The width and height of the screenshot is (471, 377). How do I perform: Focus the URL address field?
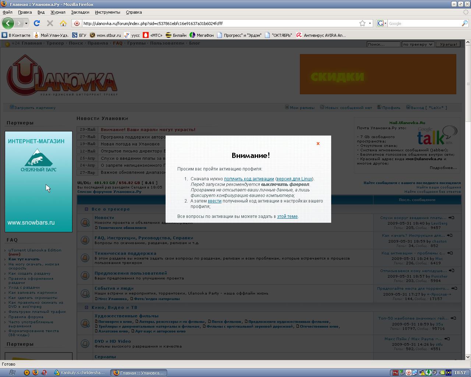(220, 23)
